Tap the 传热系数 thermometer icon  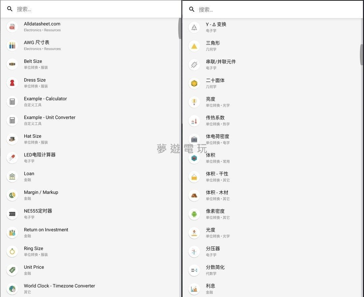tap(194, 121)
